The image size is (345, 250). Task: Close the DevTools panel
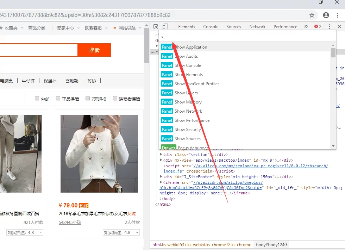pyautogui.click(x=339, y=26)
